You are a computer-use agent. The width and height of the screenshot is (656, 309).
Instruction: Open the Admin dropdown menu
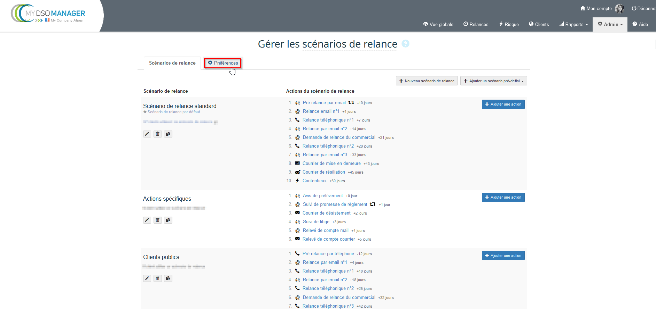(x=610, y=24)
